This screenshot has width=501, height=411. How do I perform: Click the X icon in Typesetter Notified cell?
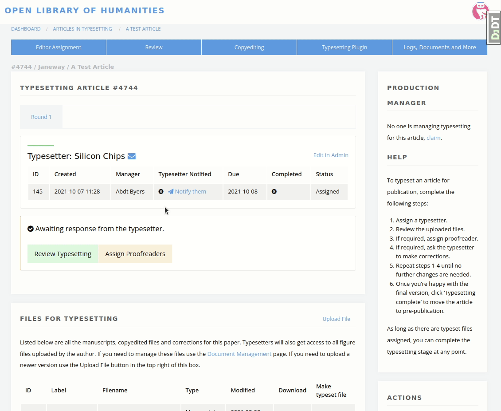pos(161,192)
